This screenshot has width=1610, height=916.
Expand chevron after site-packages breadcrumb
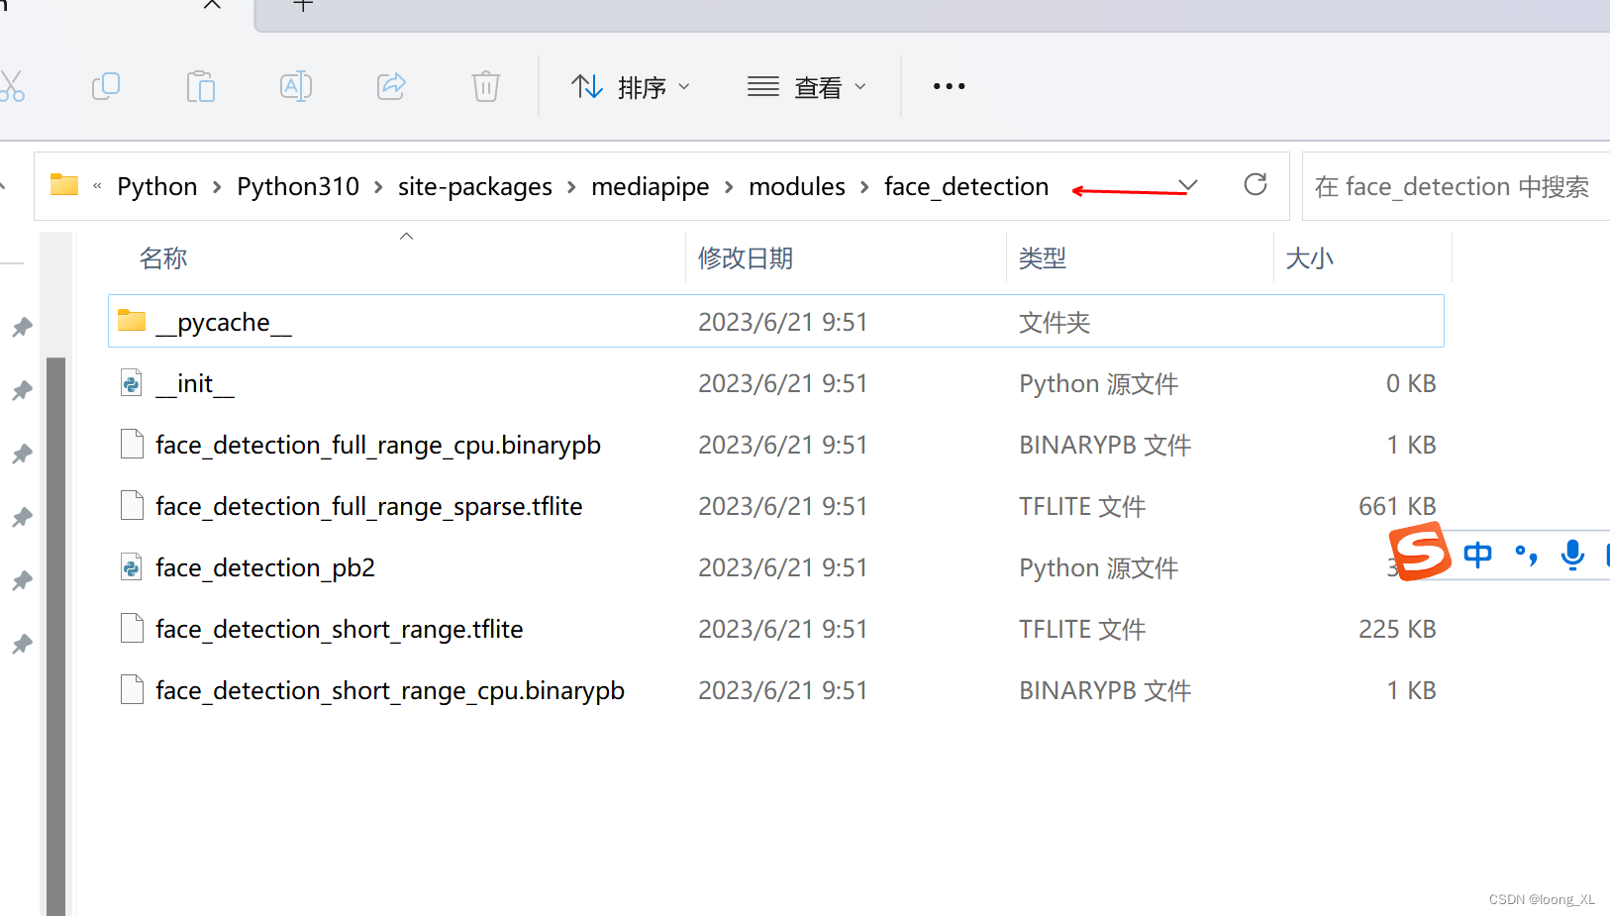[x=571, y=186]
